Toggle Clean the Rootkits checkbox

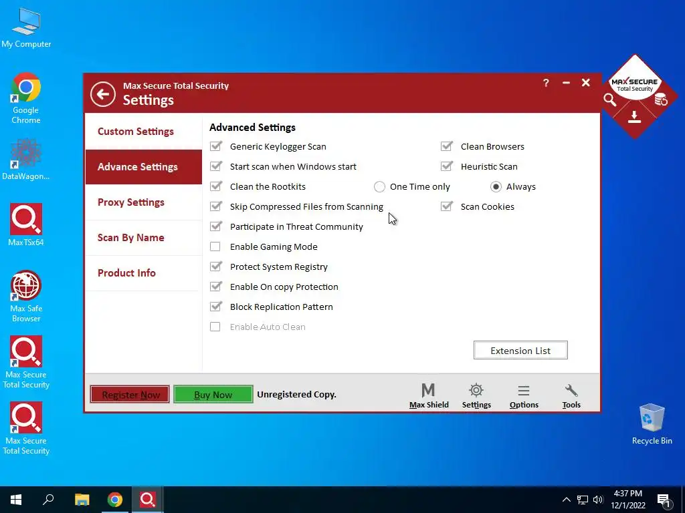[215, 186]
